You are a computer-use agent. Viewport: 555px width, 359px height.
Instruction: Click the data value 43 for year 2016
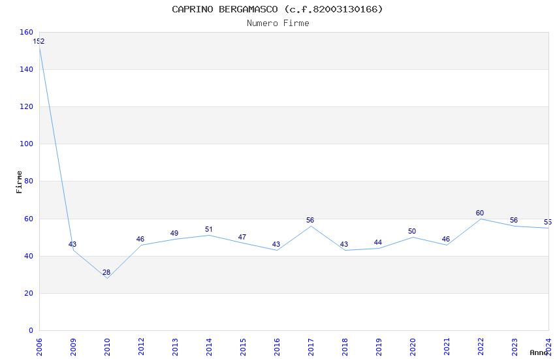276,244
